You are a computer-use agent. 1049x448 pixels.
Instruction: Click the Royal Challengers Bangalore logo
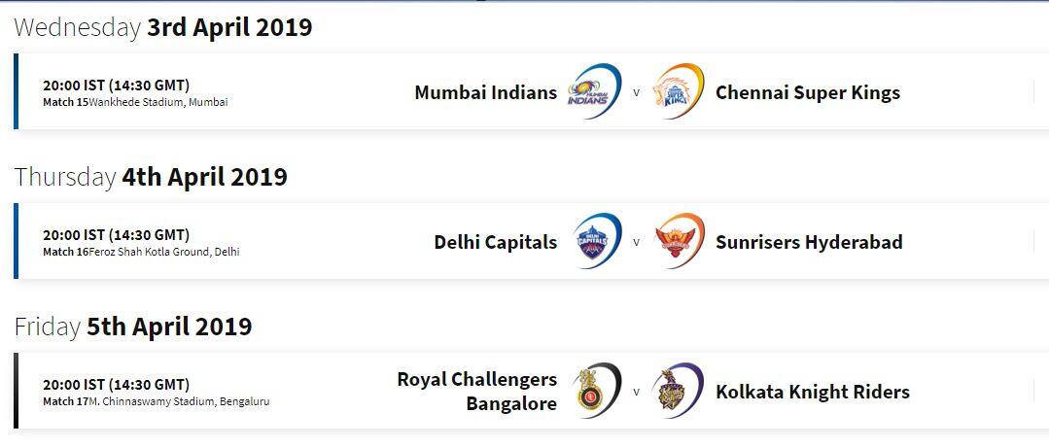pos(595,392)
